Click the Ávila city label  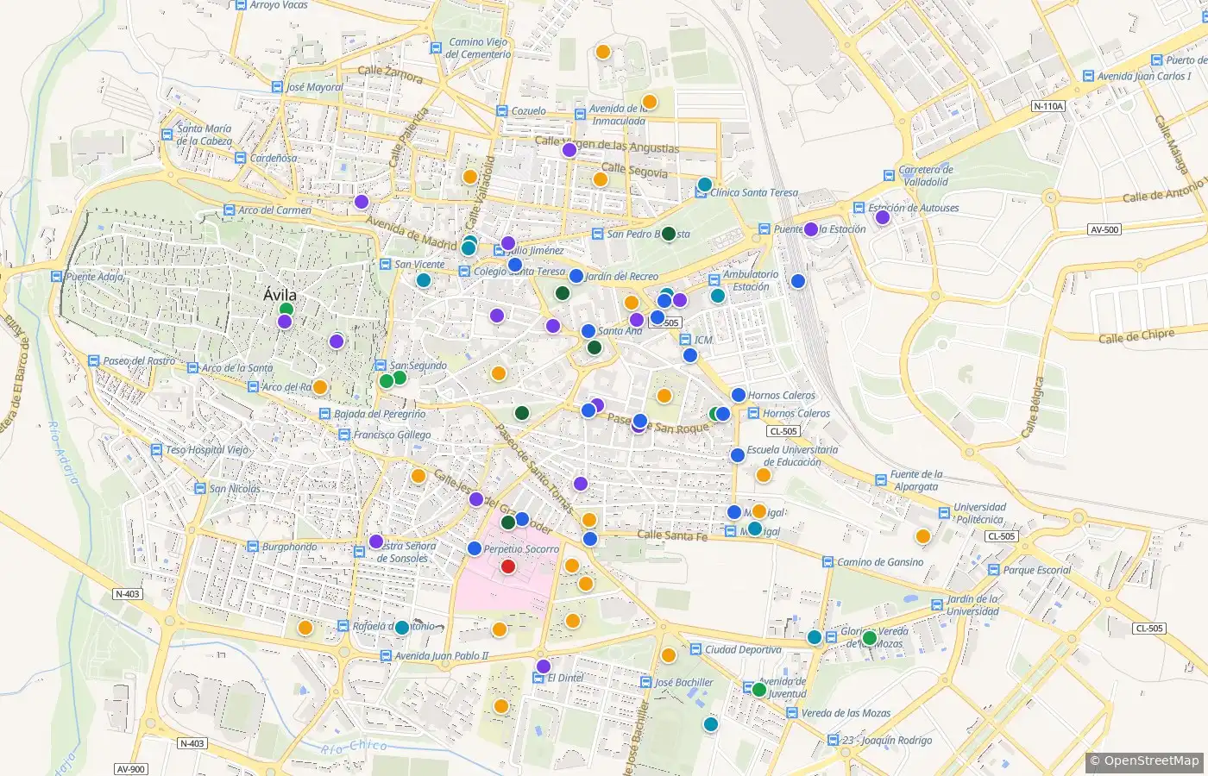(x=280, y=295)
